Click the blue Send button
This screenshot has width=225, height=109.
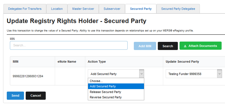pos(15,96)
